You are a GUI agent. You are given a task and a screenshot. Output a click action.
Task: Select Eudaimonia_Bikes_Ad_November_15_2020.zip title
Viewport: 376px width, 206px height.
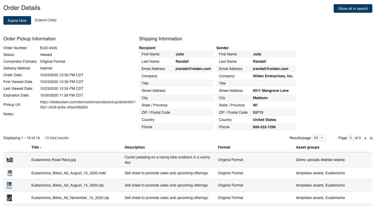(70, 198)
